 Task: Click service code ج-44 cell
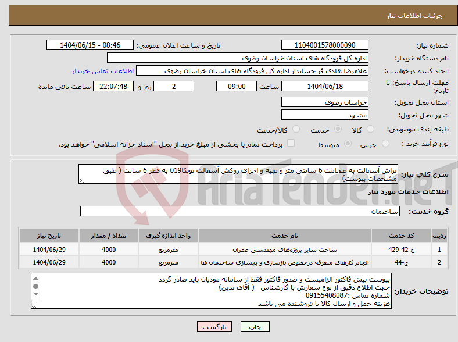402,262
